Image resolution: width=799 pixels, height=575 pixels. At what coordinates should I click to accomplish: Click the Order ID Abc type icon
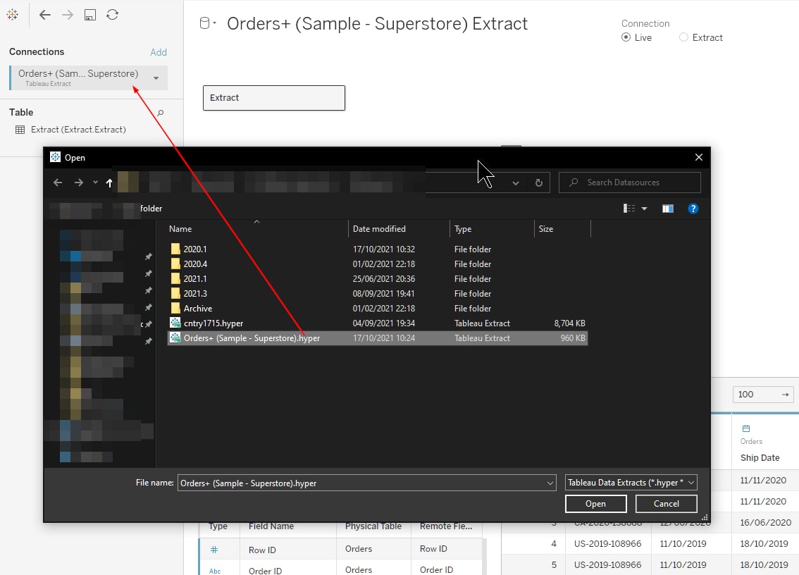pyautogui.click(x=214, y=571)
